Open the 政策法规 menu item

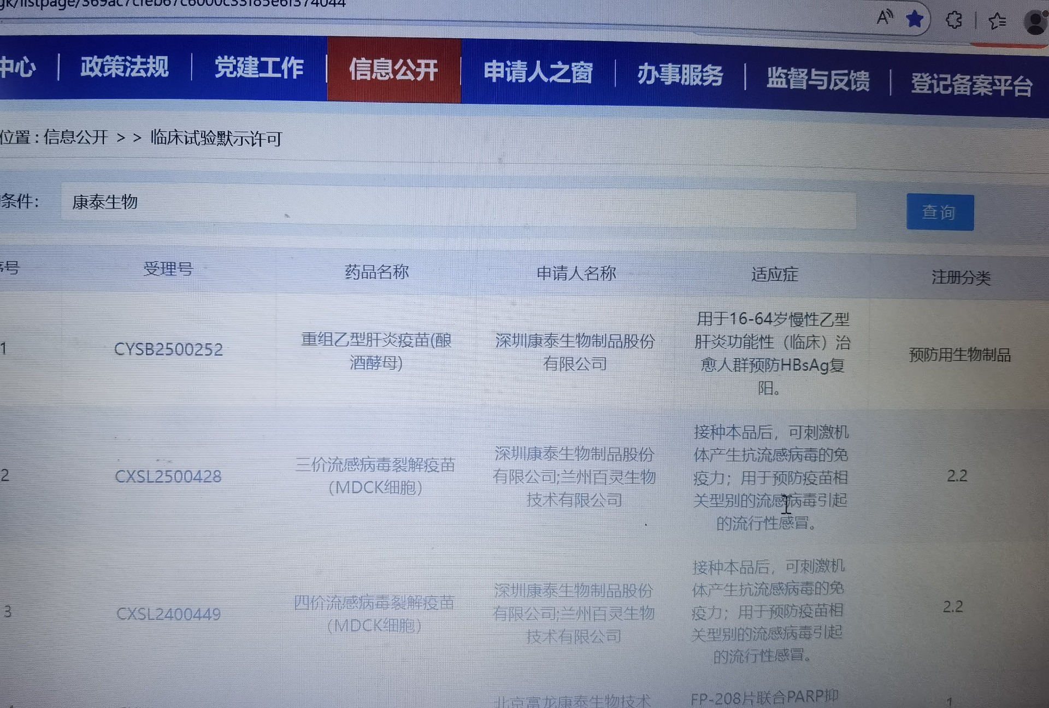tap(125, 67)
